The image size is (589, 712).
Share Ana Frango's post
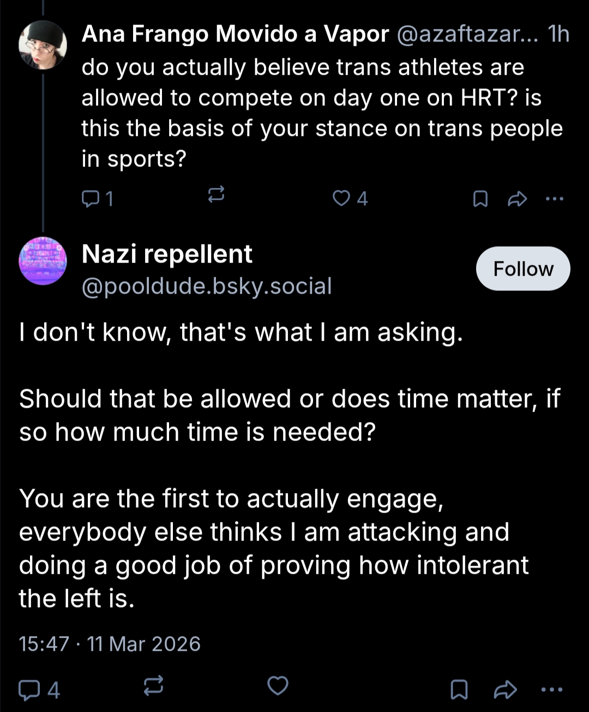(516, 199)
